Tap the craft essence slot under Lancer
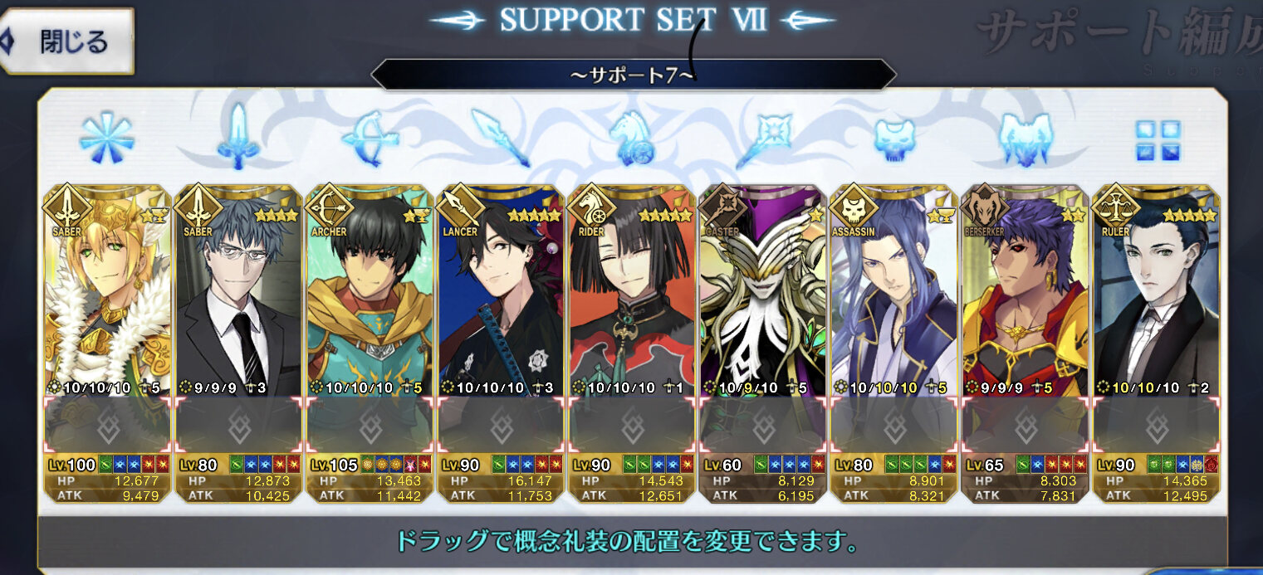Screen dimensions: 1263x575 coord(501,426)
